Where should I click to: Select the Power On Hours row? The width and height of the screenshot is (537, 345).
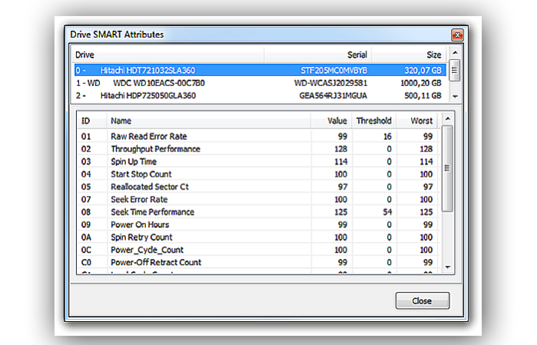pyautogui.click(x=259, y=224)
